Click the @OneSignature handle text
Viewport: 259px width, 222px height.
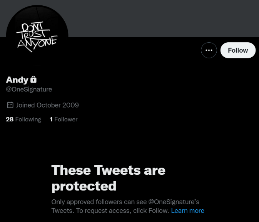(x=29, y=89)
